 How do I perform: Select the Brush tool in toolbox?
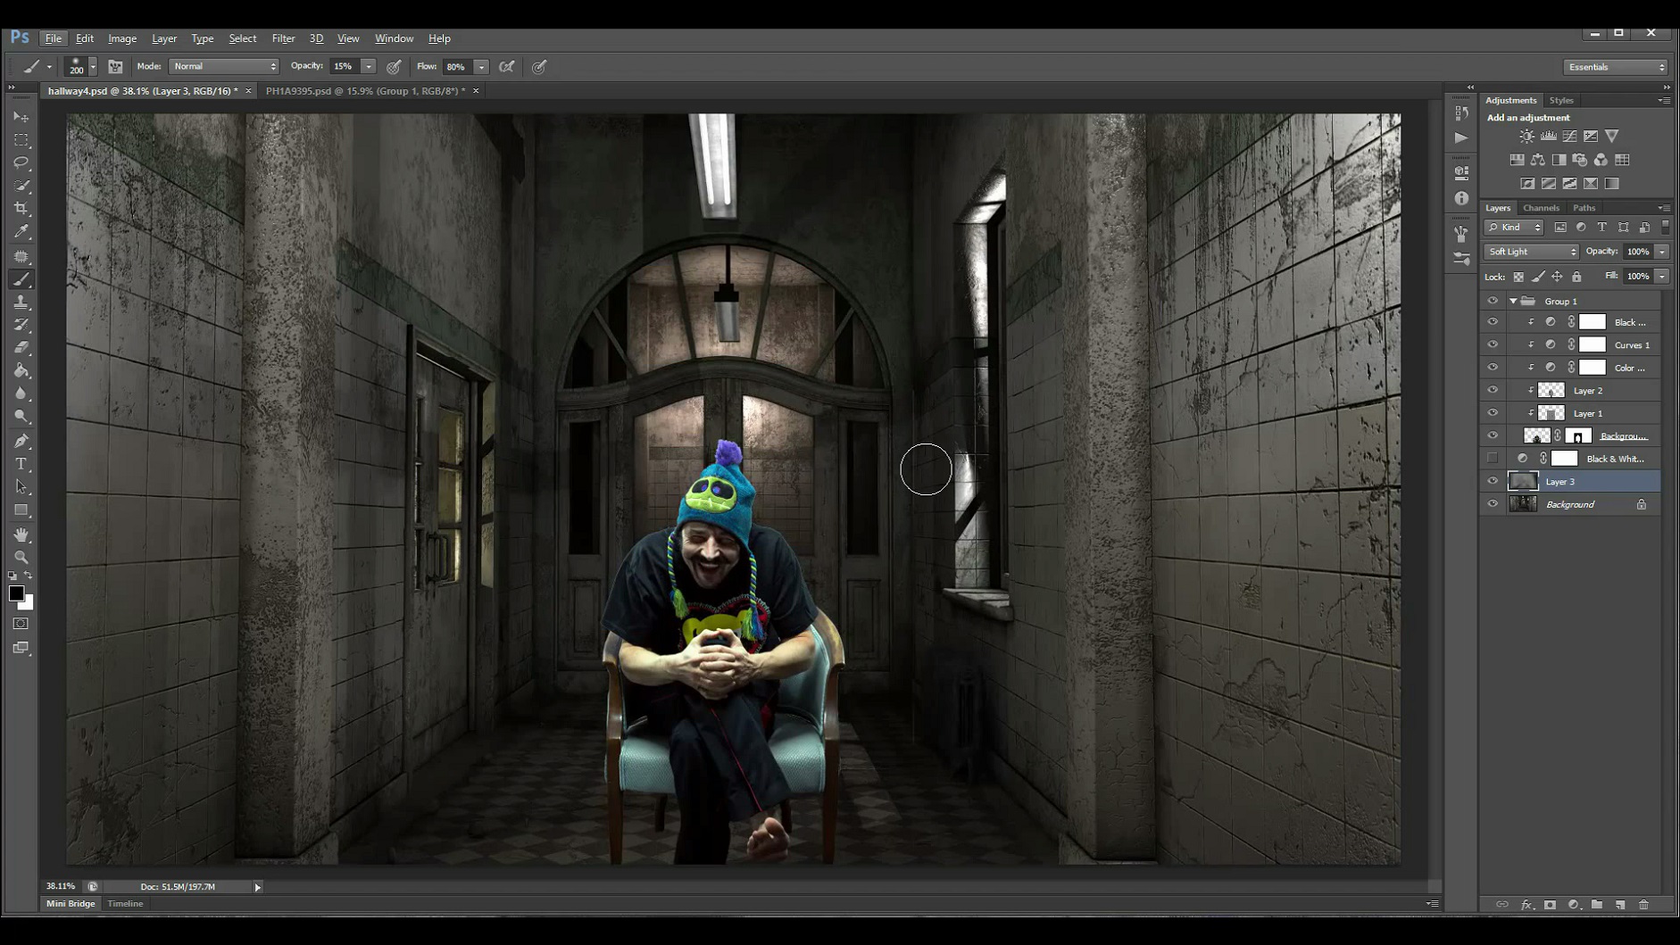(x=21, y=279)
